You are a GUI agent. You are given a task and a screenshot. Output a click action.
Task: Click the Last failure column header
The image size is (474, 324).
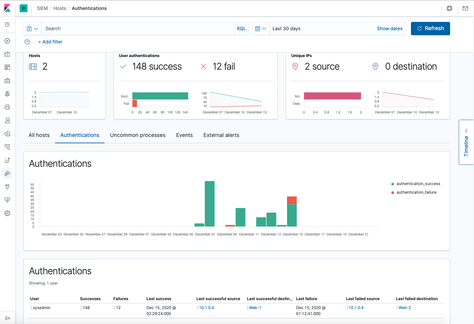point(306,299)
